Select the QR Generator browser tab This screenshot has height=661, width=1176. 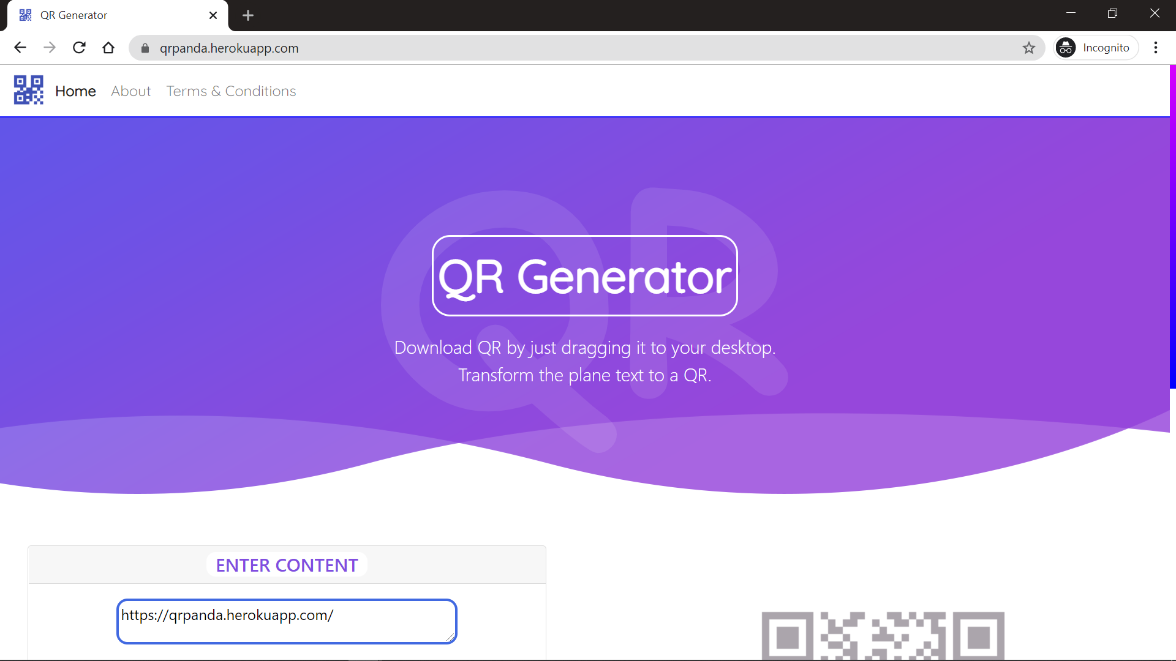click(x=118, y=15)
